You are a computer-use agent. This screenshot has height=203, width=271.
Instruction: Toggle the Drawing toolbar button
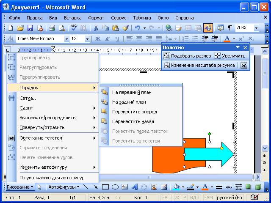[208, 28]
